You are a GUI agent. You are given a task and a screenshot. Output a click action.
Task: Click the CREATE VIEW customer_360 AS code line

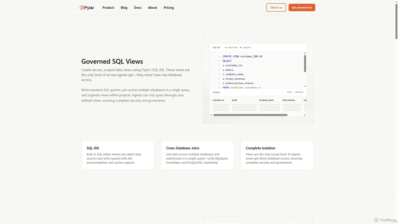coord(242,57)
